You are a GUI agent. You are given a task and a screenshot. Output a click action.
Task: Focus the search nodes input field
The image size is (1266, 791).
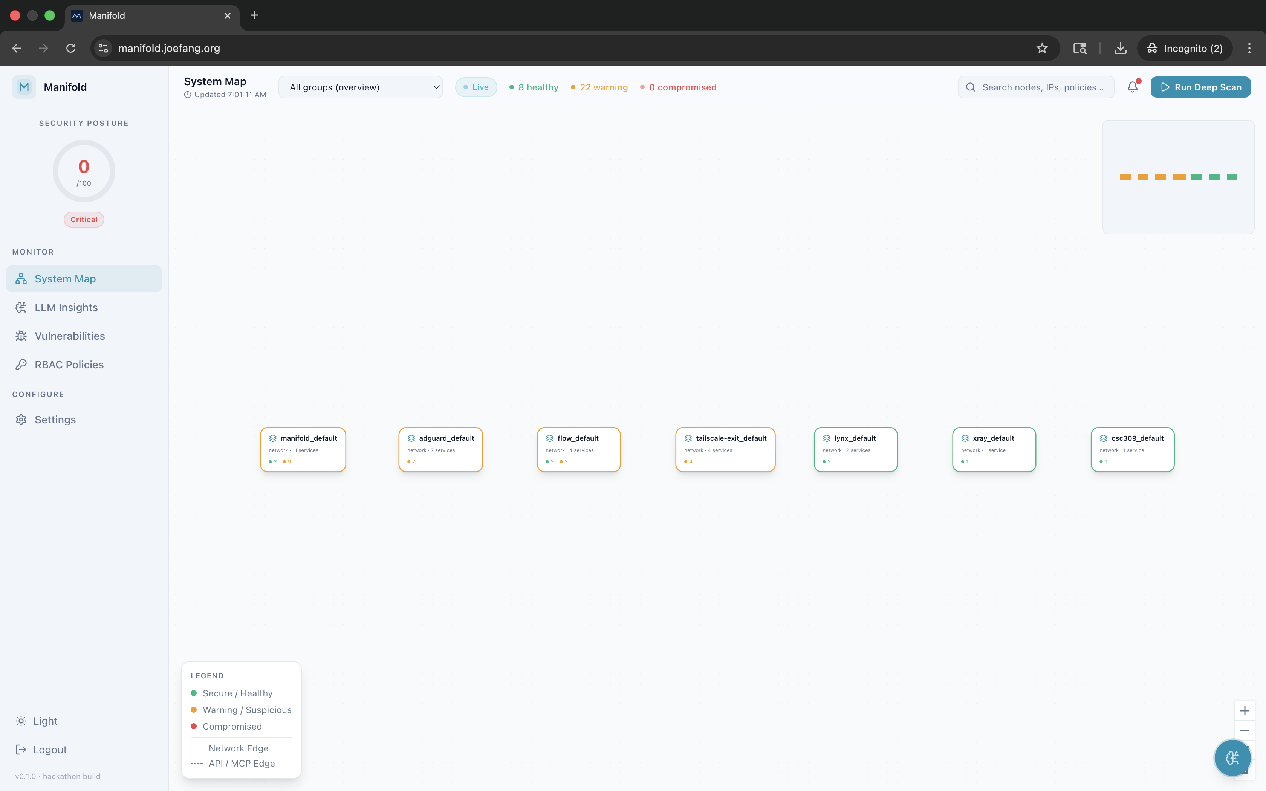[1042, 87]
